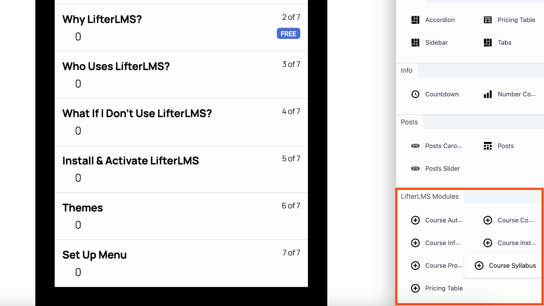Click the Accordion module icon
The height and width of the screenshot is (306, 544).
click(415, 20)
